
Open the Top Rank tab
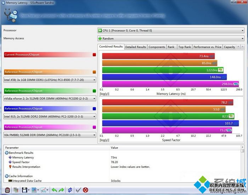coord(185,47)
